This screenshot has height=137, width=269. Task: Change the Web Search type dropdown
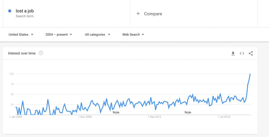pyautogui.click(x=133, y=35)
